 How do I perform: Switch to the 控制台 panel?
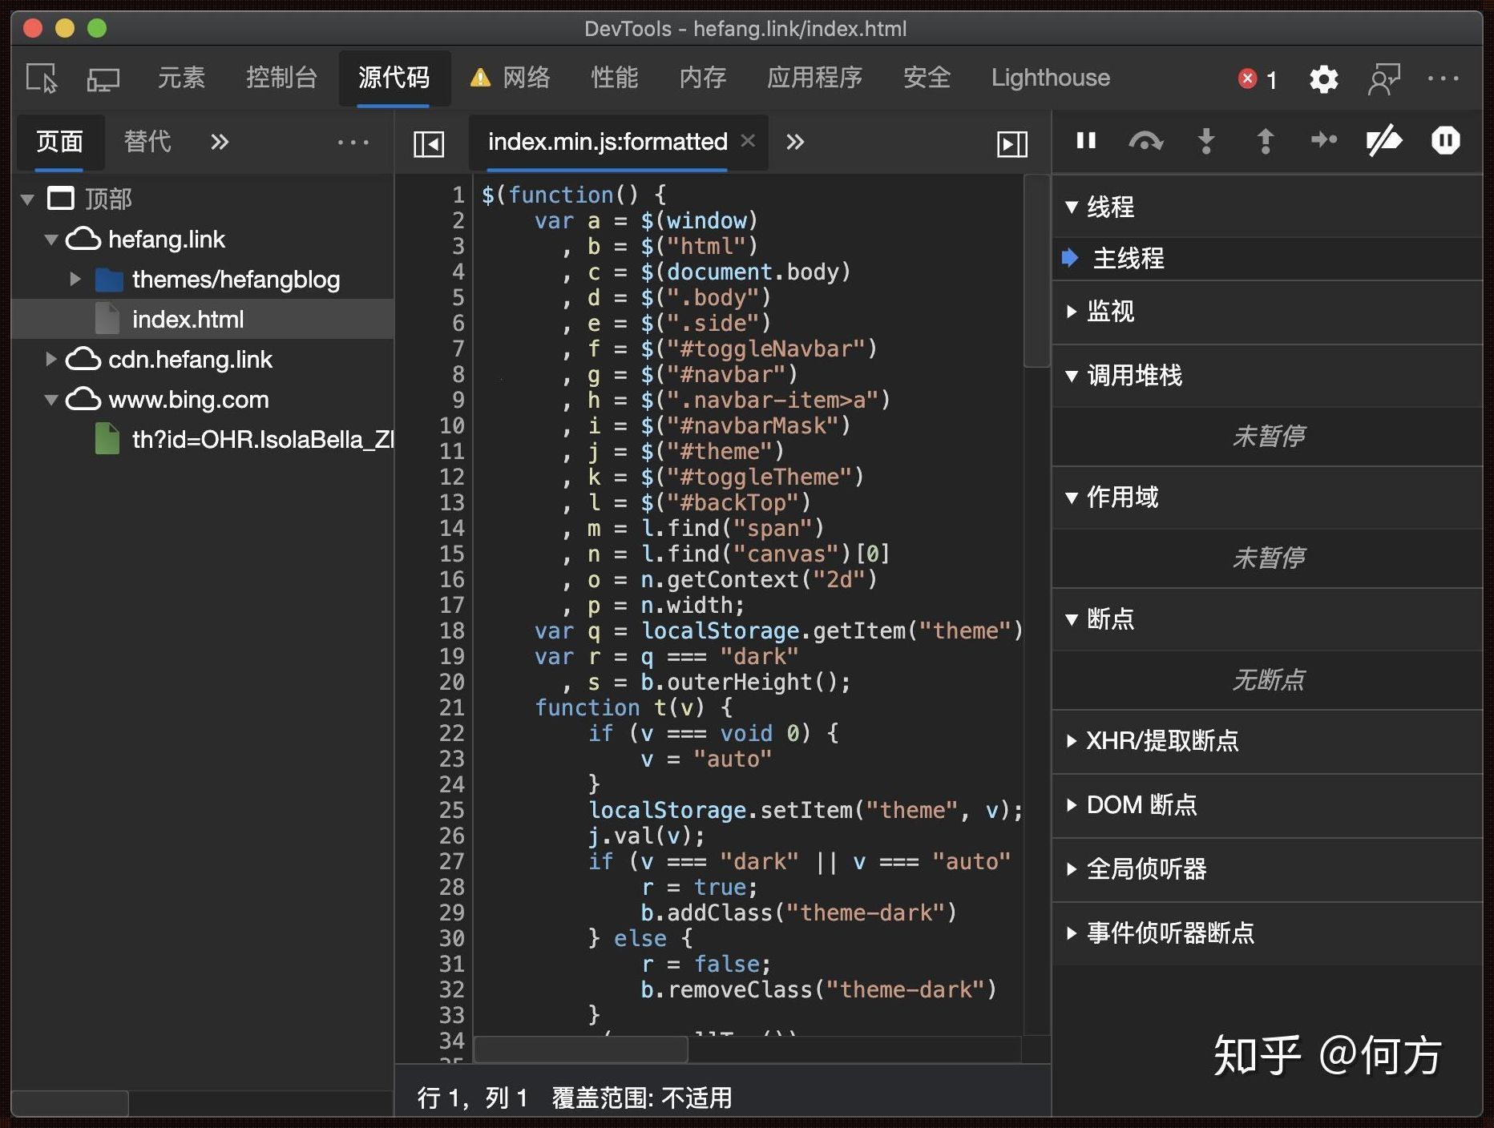coord(281,78)
